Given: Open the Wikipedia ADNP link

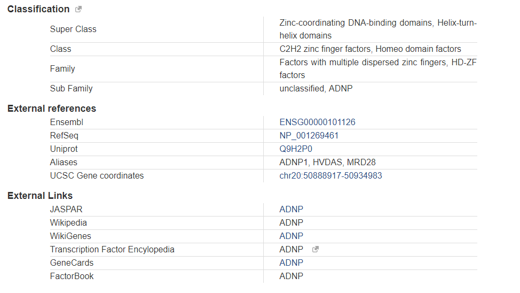Looking at the screenshot, I should 291,222.
